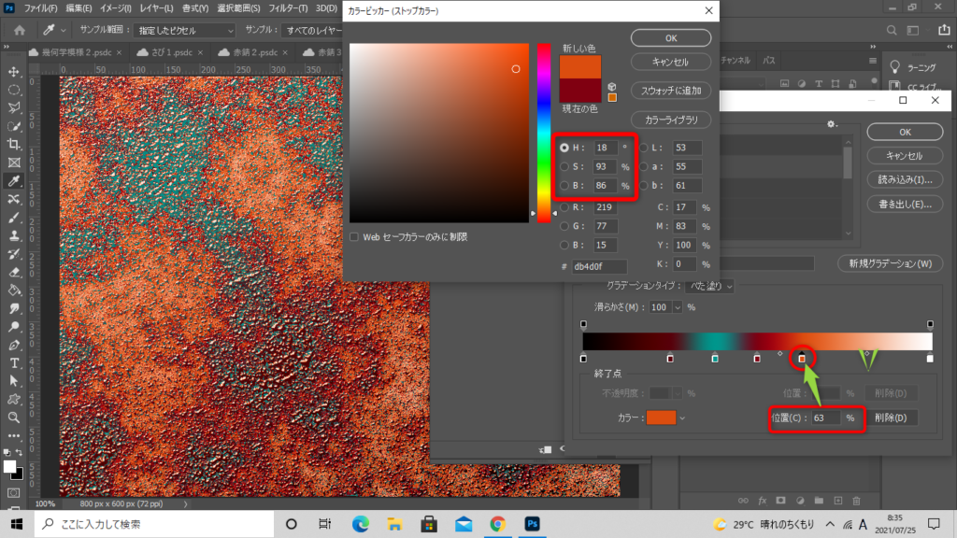Click the Home icon in options bar
The image size is (957, 538).
pos(20,30)
